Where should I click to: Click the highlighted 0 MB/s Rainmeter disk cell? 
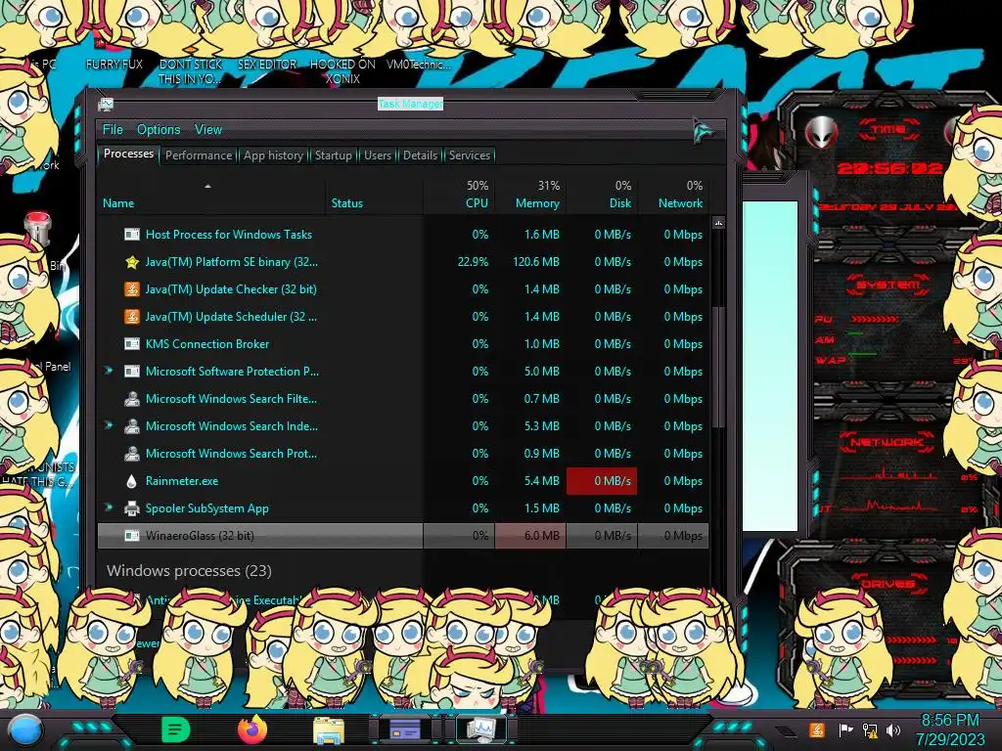click(602, 481)
